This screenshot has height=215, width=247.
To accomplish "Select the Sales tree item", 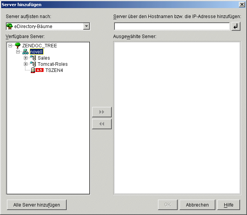I will point(44,58).
